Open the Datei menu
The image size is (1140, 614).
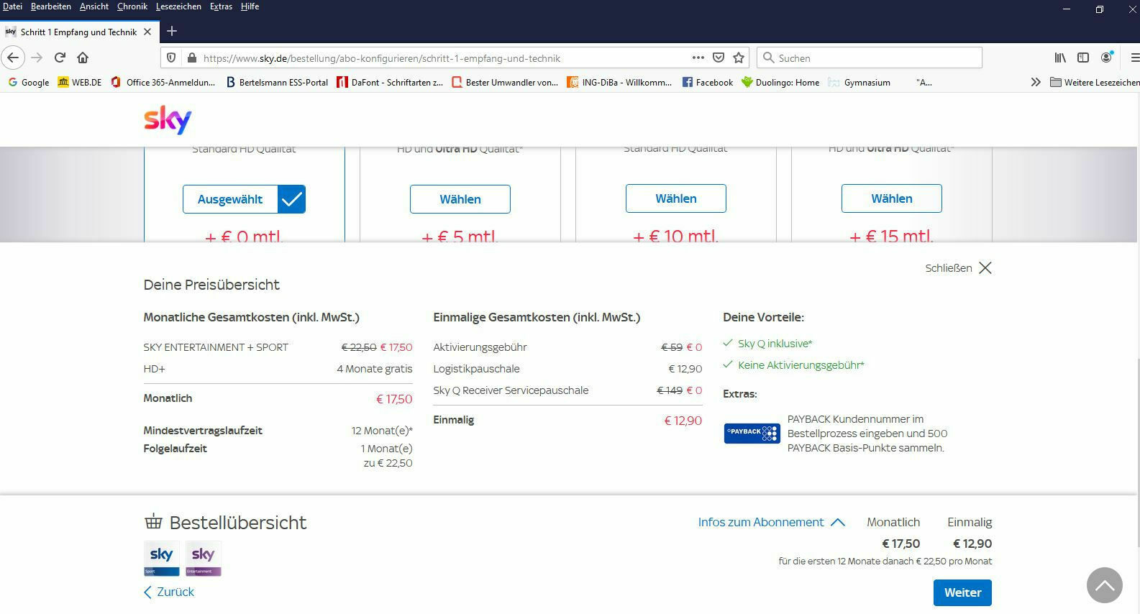[x=12, y=6]
